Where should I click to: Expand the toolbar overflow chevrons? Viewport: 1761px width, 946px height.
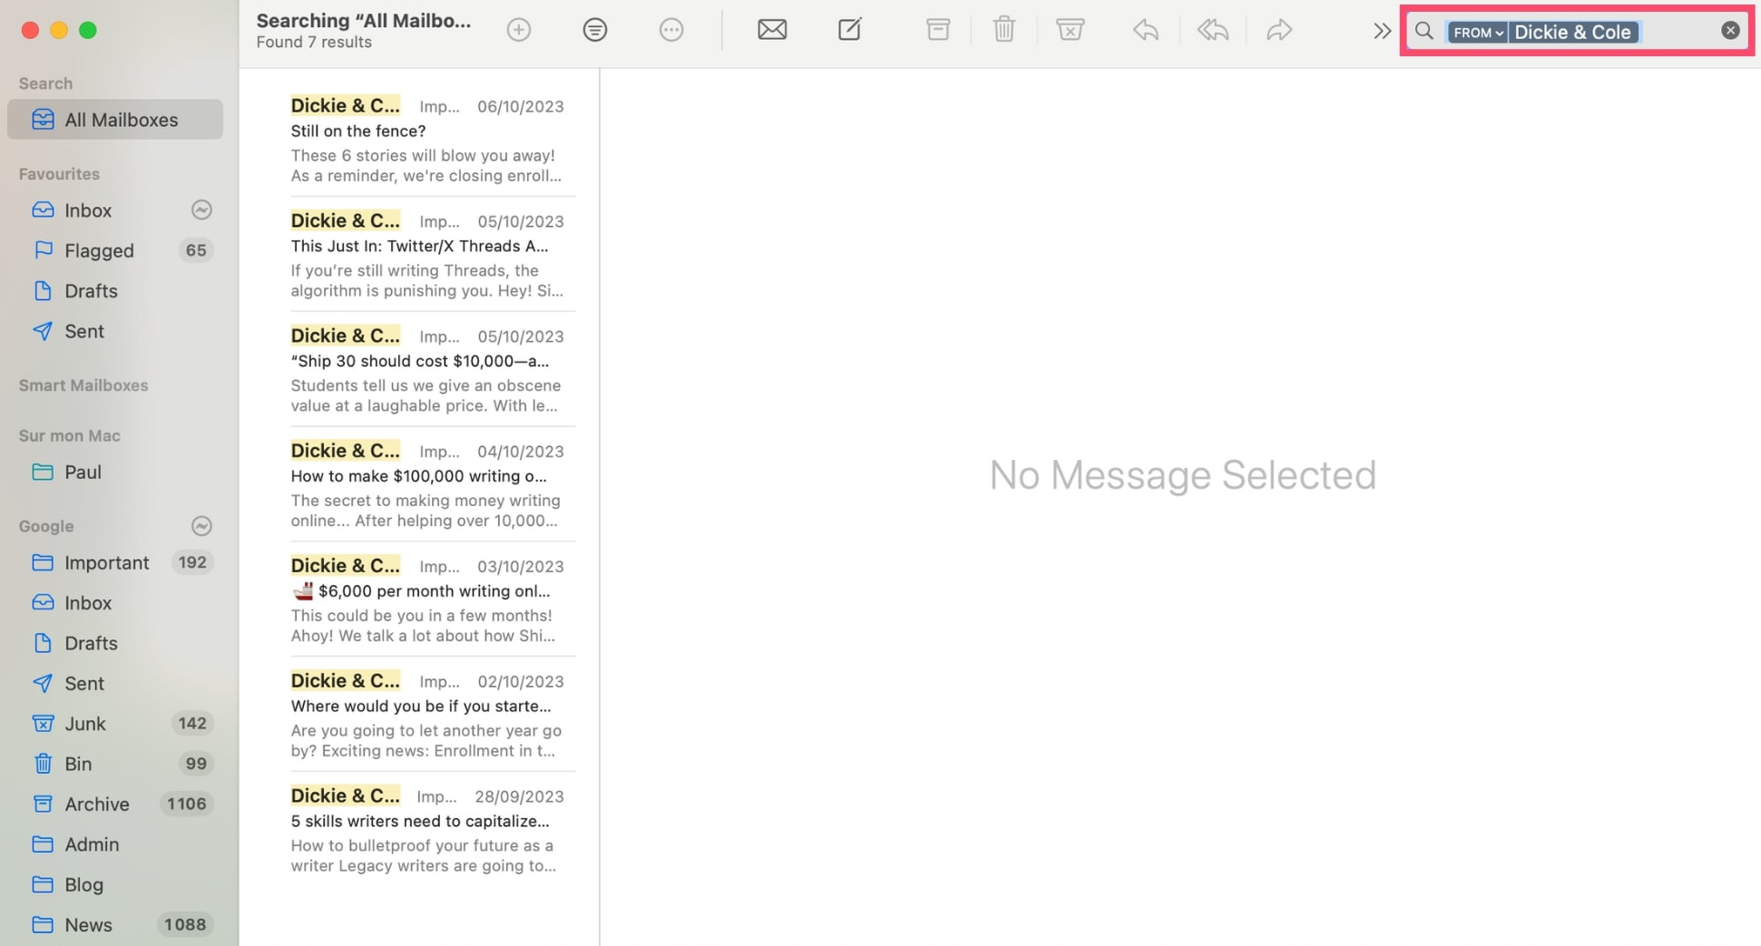(x=1381, y=31)
